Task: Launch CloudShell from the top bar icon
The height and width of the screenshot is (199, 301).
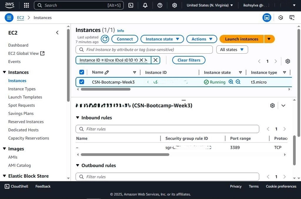Action: pos(131,5)
